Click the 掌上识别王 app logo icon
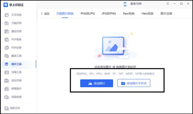The height and width of the screenshot is (114, 193). pyautogui.click(x=6, y=5)
